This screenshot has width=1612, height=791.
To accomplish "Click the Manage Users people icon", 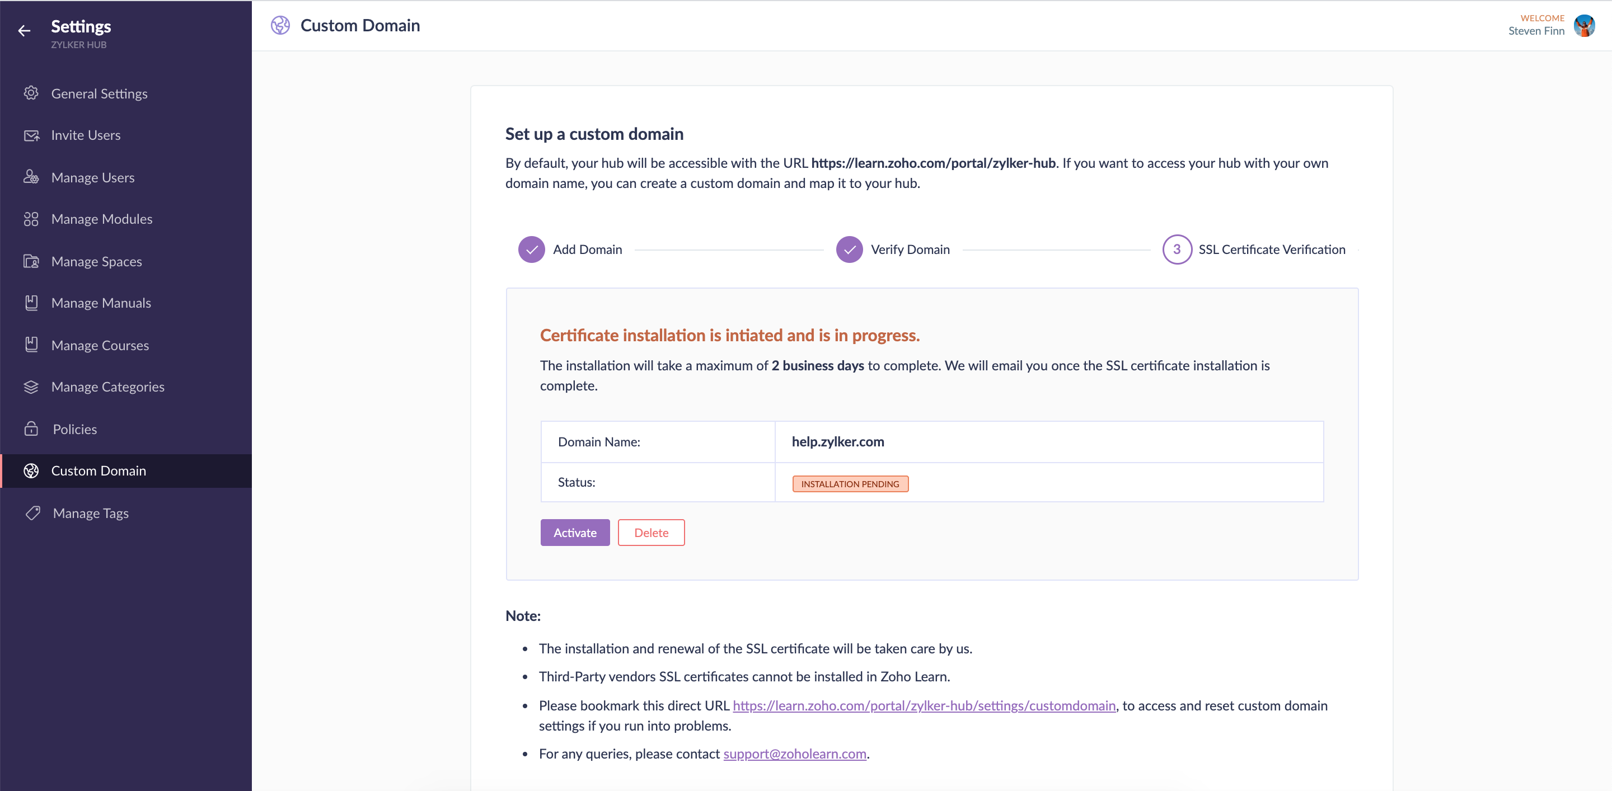I will click(31, 177).
